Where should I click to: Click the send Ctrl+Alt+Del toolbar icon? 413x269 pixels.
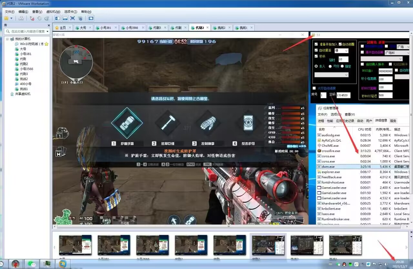pos(21,18)
